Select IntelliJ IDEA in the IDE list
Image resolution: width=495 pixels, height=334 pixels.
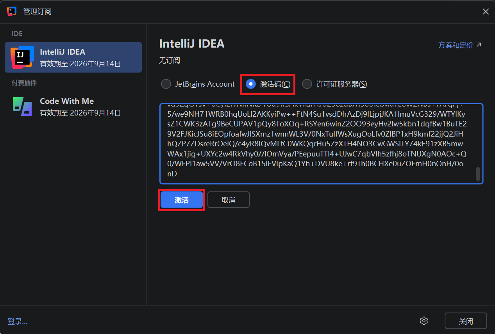point(73,57)
